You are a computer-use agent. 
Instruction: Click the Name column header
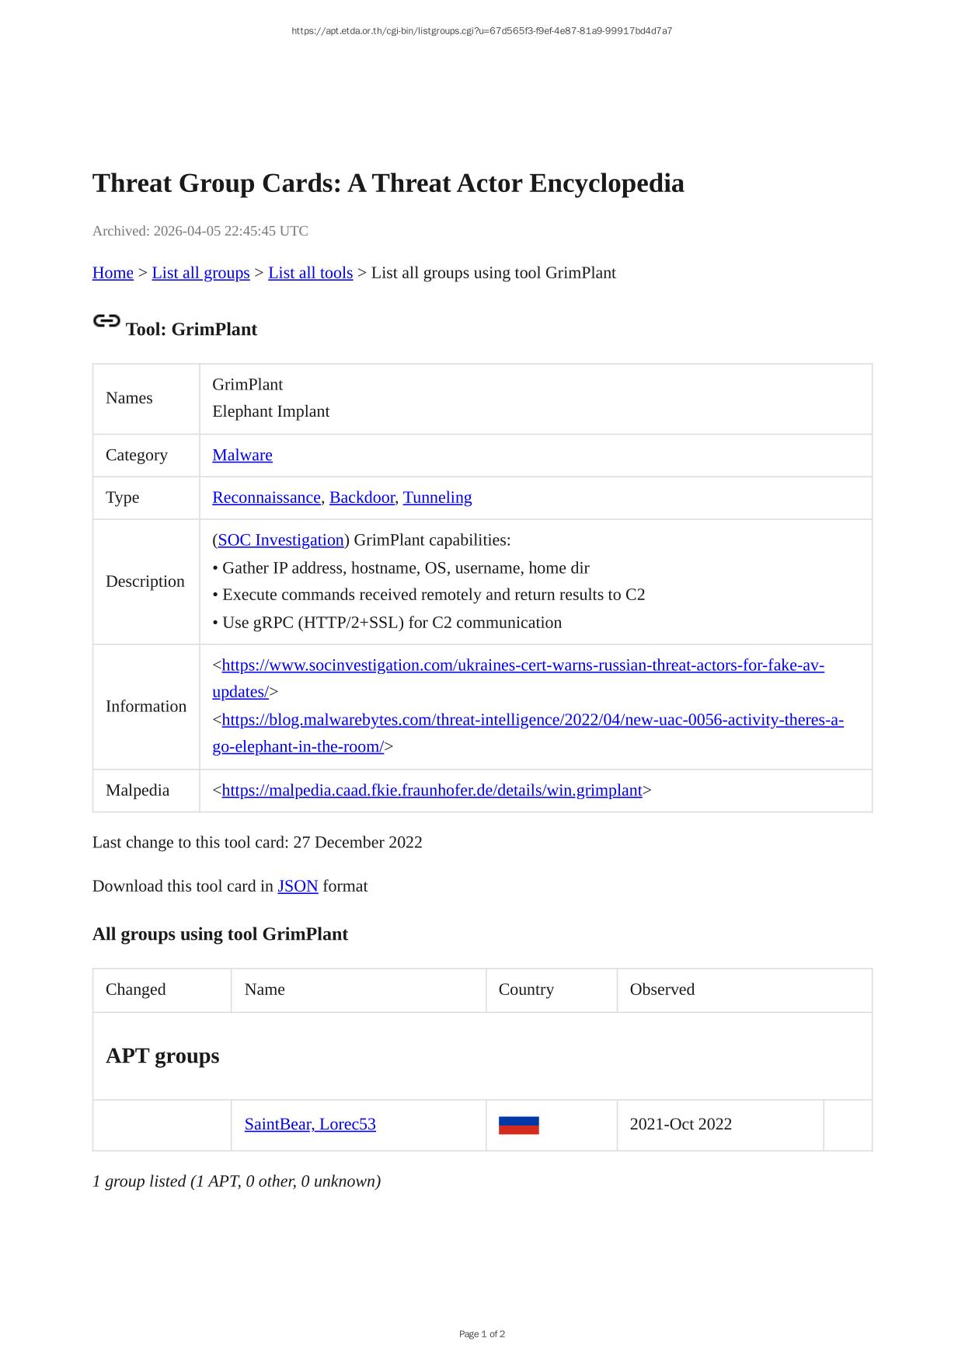(x=264, y=990)
